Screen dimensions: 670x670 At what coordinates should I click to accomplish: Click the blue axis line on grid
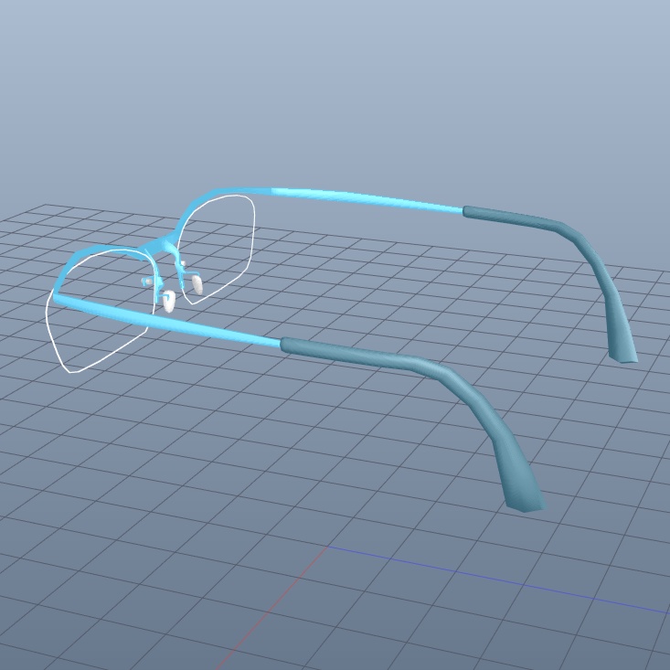click(499, 580)
